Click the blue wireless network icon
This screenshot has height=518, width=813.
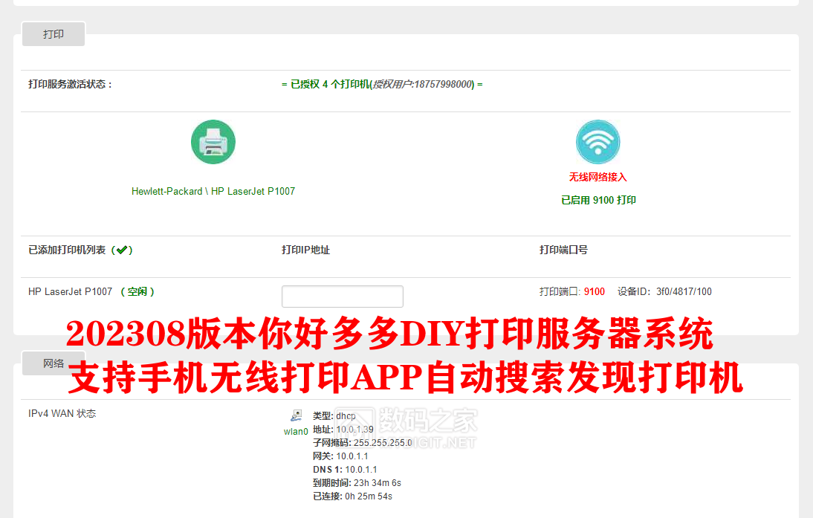[597, 142]
